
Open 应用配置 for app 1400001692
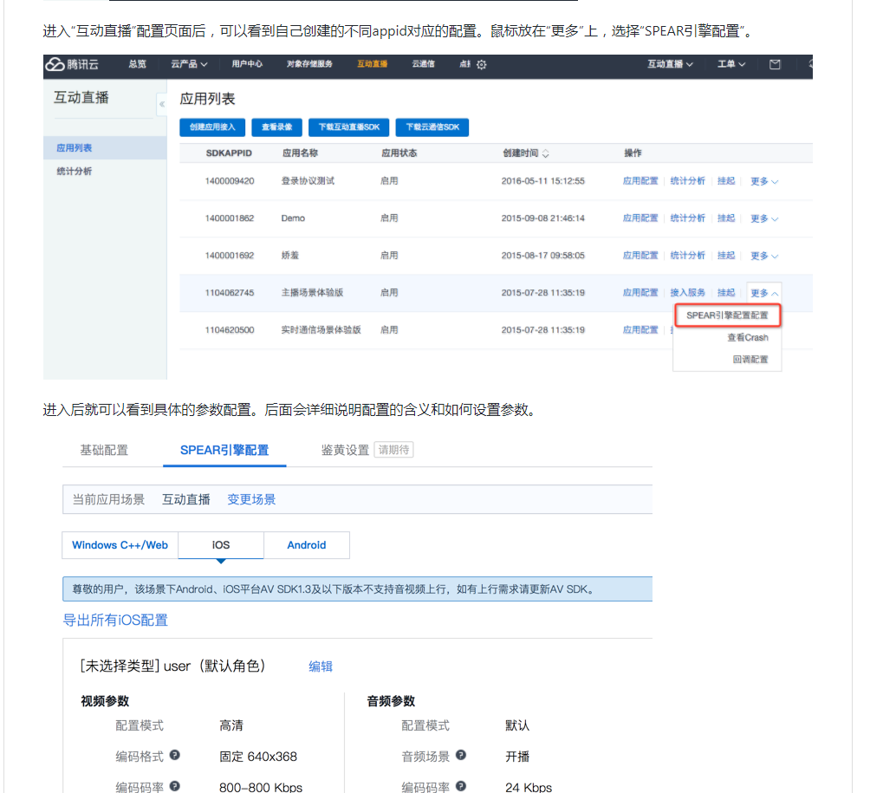tap(640, 256)
